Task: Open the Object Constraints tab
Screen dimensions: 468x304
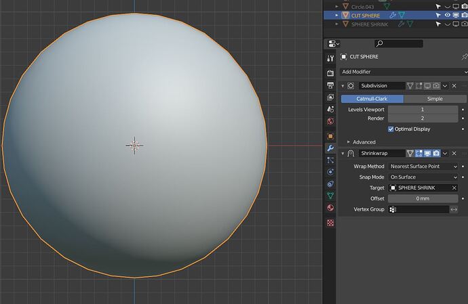Action: point(330,184)
